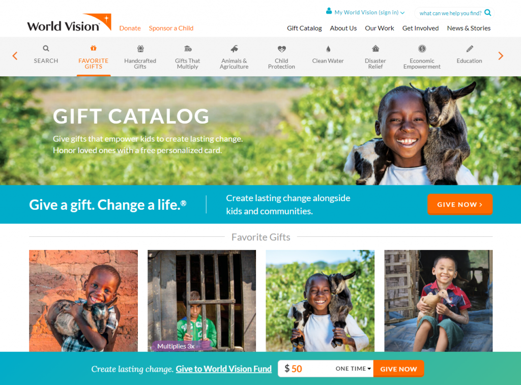Select the Child Protection heart icon
521x385 pixels.
point(281,49)
